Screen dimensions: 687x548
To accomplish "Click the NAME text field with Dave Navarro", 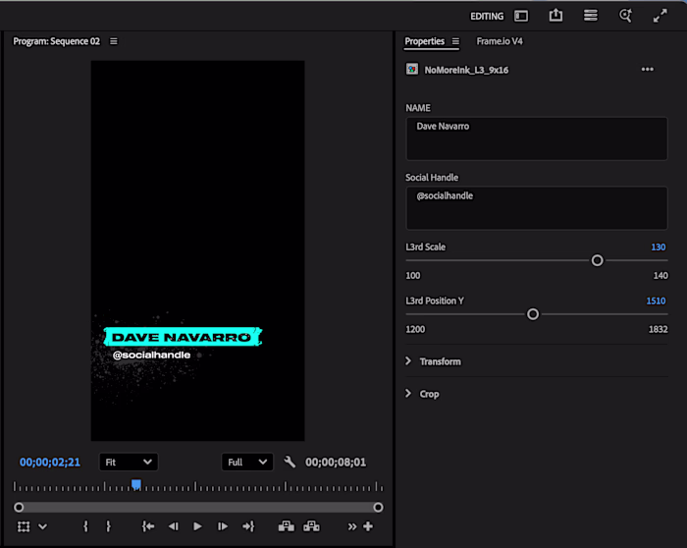I will (x=537, y=138).
